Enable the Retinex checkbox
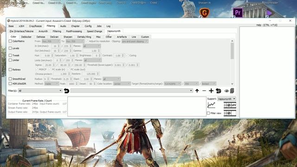The width and height of the screenshot is (297, 167). [x=10, y=70]
